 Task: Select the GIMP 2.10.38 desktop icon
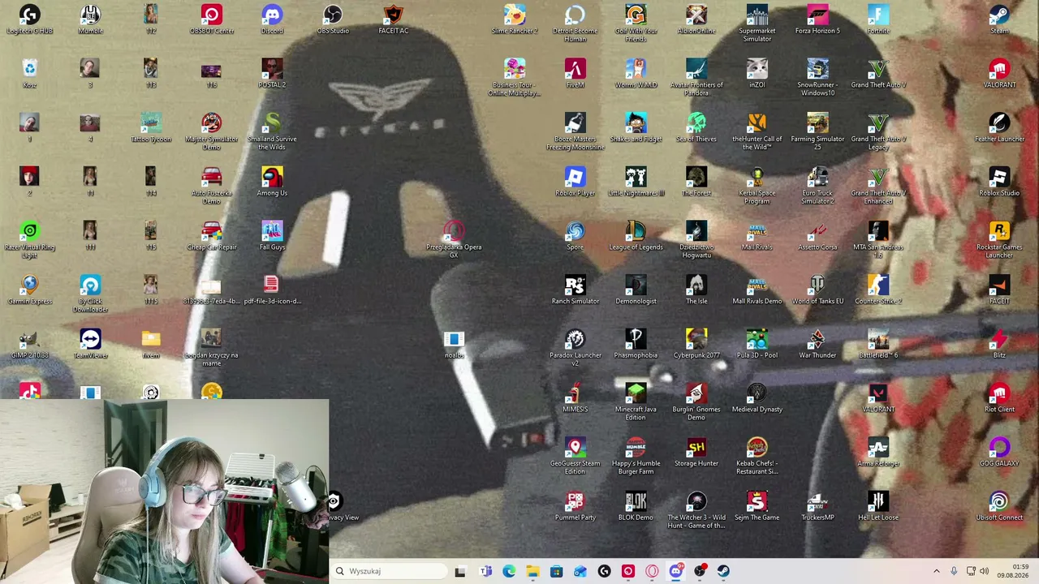29,345
